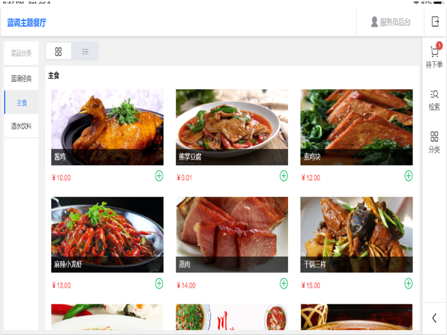Add 干锅三样 using its green plus icon
The height and width of the screenshot is (335, 447).
tap(409, 284)
